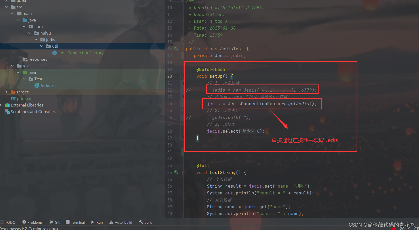Expand External Libraries node
Viewport: 419px width, 230px height.
click(x=1, y=105)
